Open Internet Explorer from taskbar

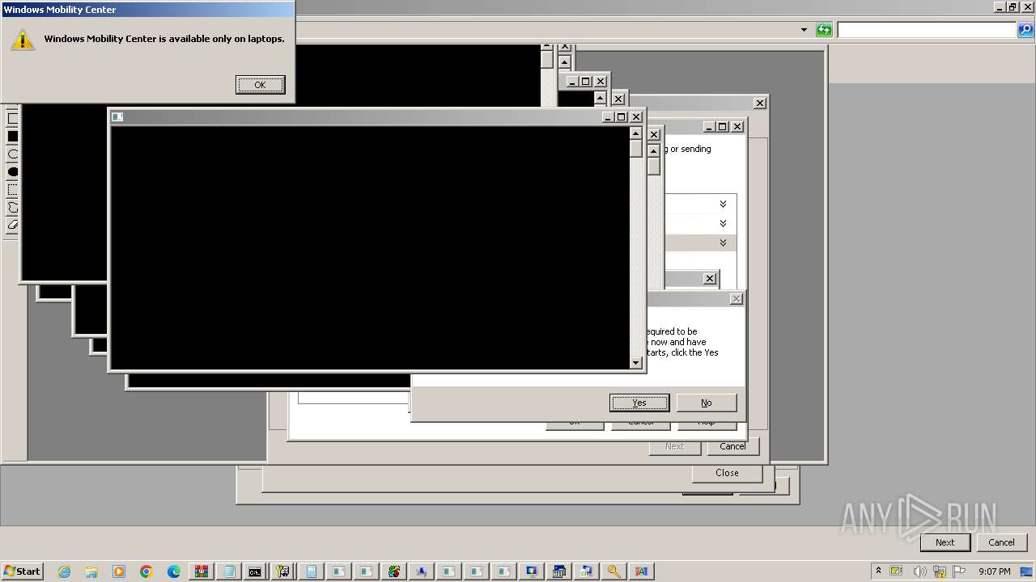(x=64, y=571)
